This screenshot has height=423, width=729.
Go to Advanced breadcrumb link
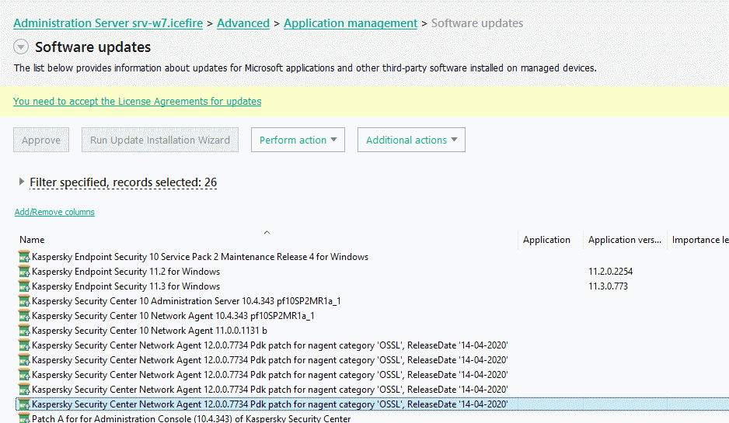point(243,23)
